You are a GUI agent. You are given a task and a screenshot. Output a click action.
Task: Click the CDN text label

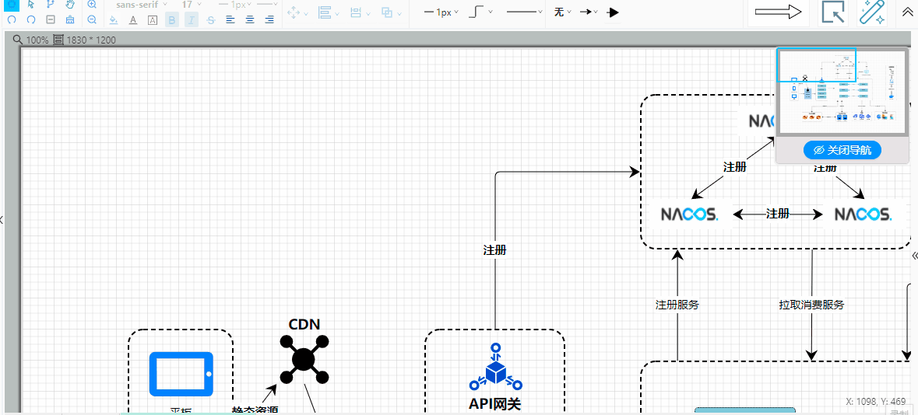point(304,324)
